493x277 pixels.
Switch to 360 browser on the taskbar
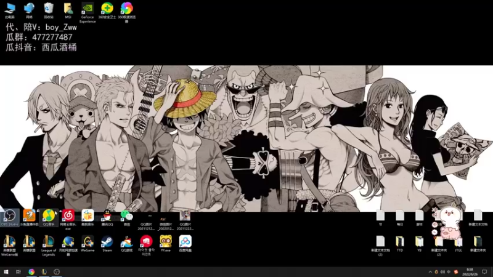(31, 271)
